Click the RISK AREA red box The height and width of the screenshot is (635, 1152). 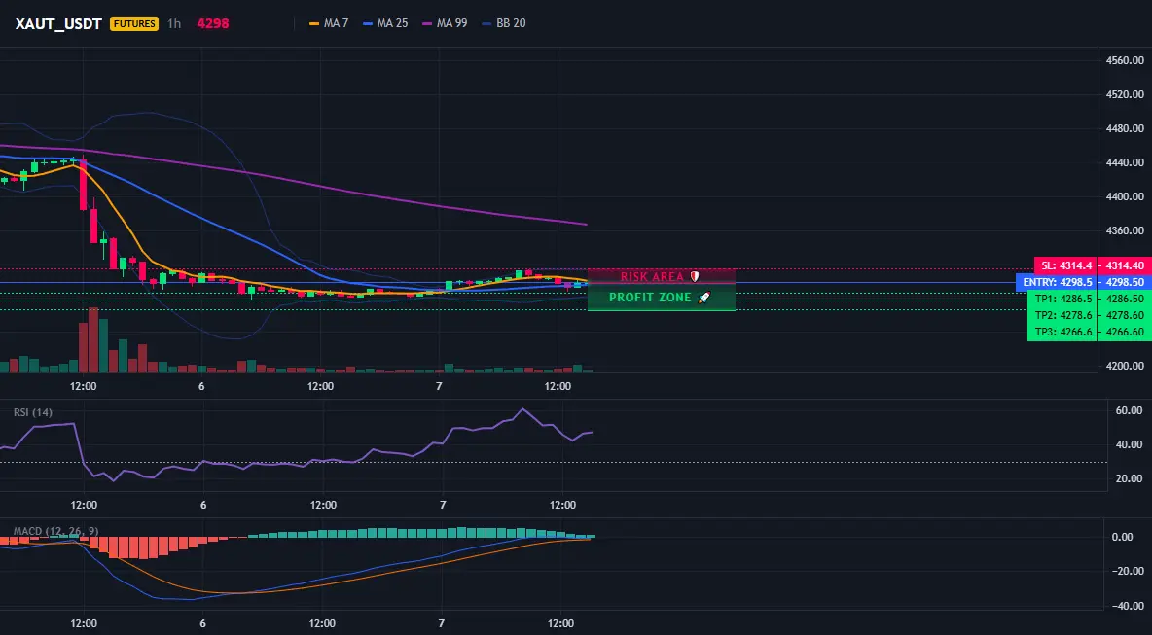pos(662,277)
